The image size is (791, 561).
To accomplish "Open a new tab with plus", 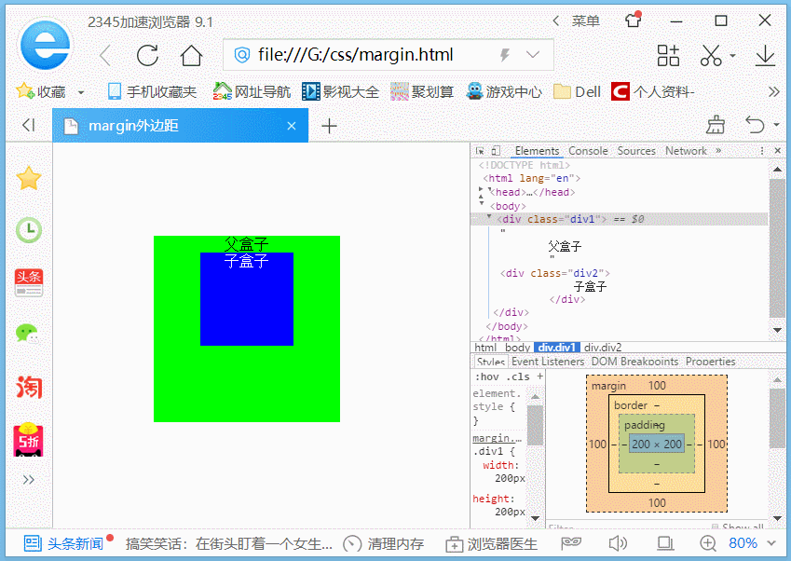I will coord(330,126).
